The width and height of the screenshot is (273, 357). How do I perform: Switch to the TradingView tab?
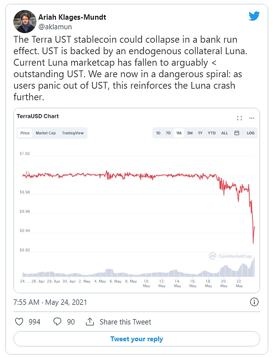tap(73, 133)
